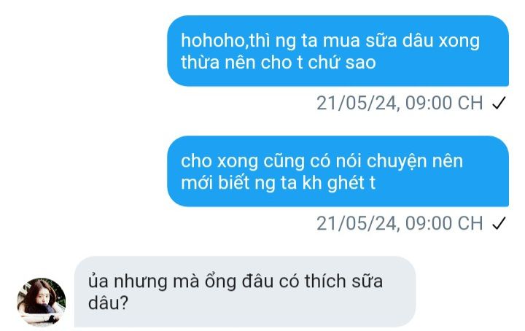Click the word "ủa" in the gray bubble
Screen dimensions: 525x331
98,281
